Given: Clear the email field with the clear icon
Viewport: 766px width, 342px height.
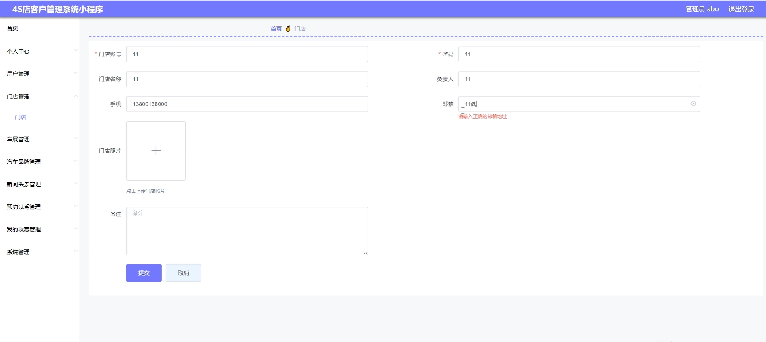Looking at the screenshot, I should pyautogui.click(x=693, y=104).
